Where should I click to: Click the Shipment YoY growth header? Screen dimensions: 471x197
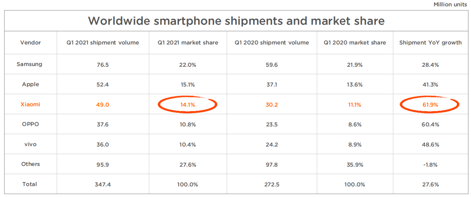click(430, 42)
